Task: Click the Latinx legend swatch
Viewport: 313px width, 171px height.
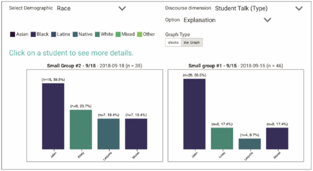Action: (x=53, y=34)
